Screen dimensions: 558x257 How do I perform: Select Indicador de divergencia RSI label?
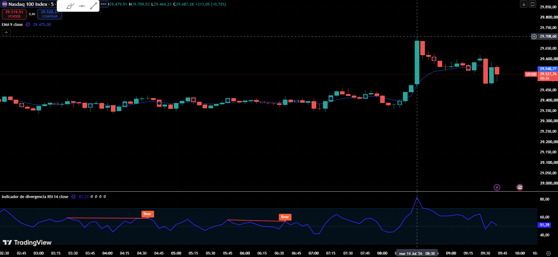(35, 197)
